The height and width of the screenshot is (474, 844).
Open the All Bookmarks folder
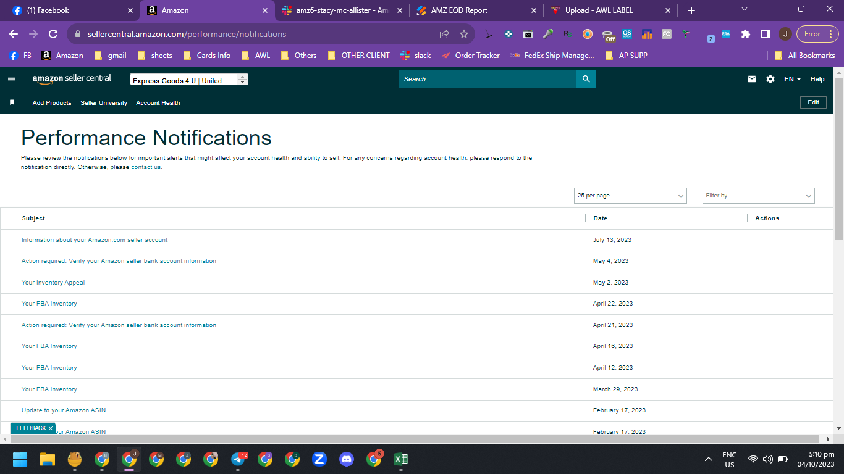tap(805, 56)
